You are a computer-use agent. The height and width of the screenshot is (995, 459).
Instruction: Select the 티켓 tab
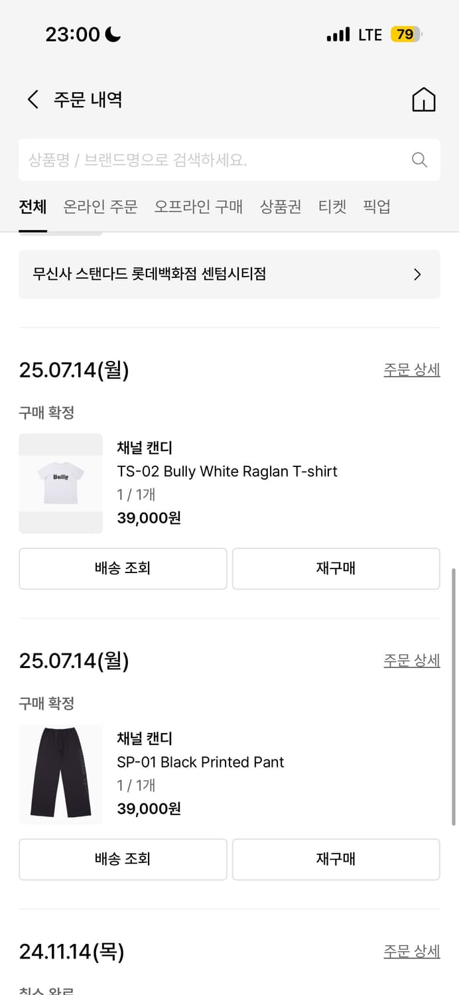(x=332, y=207)
